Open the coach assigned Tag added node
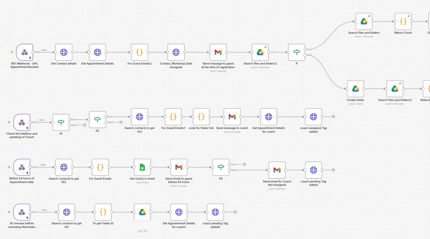Screen dimensions: 430x239 pyautogui.click(x=313, y=117)
